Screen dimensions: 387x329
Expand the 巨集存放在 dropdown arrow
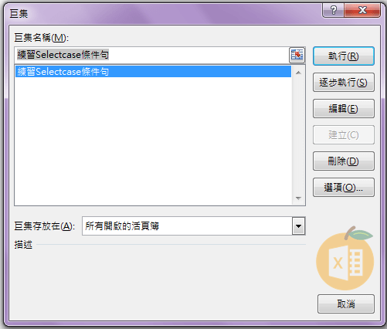click(x=298, y=226)
